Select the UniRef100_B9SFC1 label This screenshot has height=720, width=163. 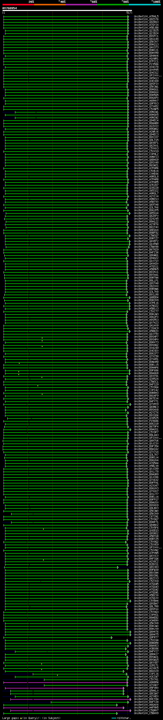pos(146,36)
